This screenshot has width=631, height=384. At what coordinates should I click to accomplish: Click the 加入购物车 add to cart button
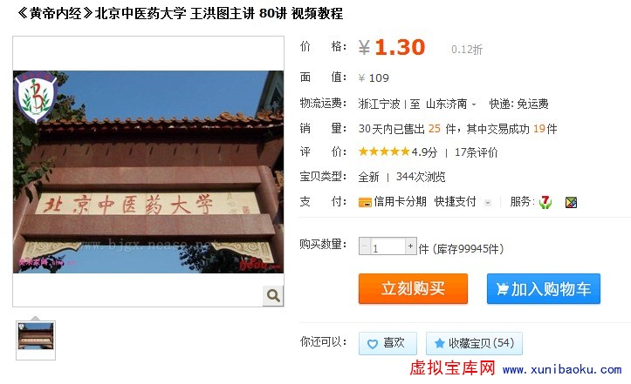coord(543,288)
